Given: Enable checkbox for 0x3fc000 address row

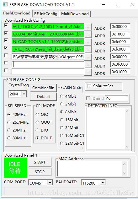Looking at the screenshot, I should (x=6, y=63).
